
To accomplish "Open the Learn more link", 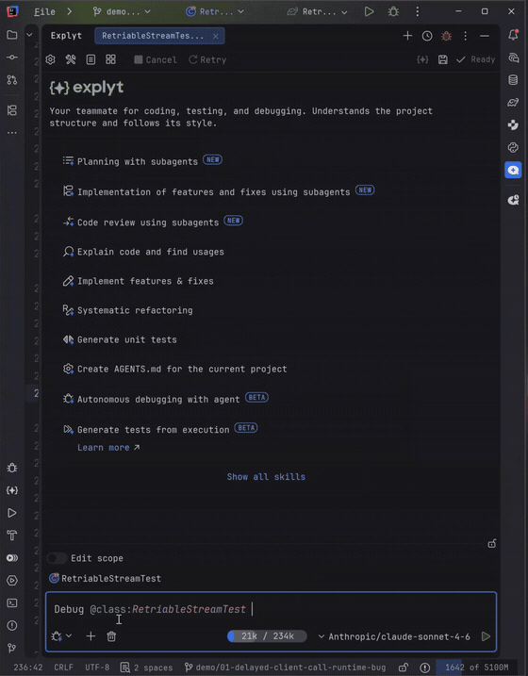I will [x=108, y=448].
